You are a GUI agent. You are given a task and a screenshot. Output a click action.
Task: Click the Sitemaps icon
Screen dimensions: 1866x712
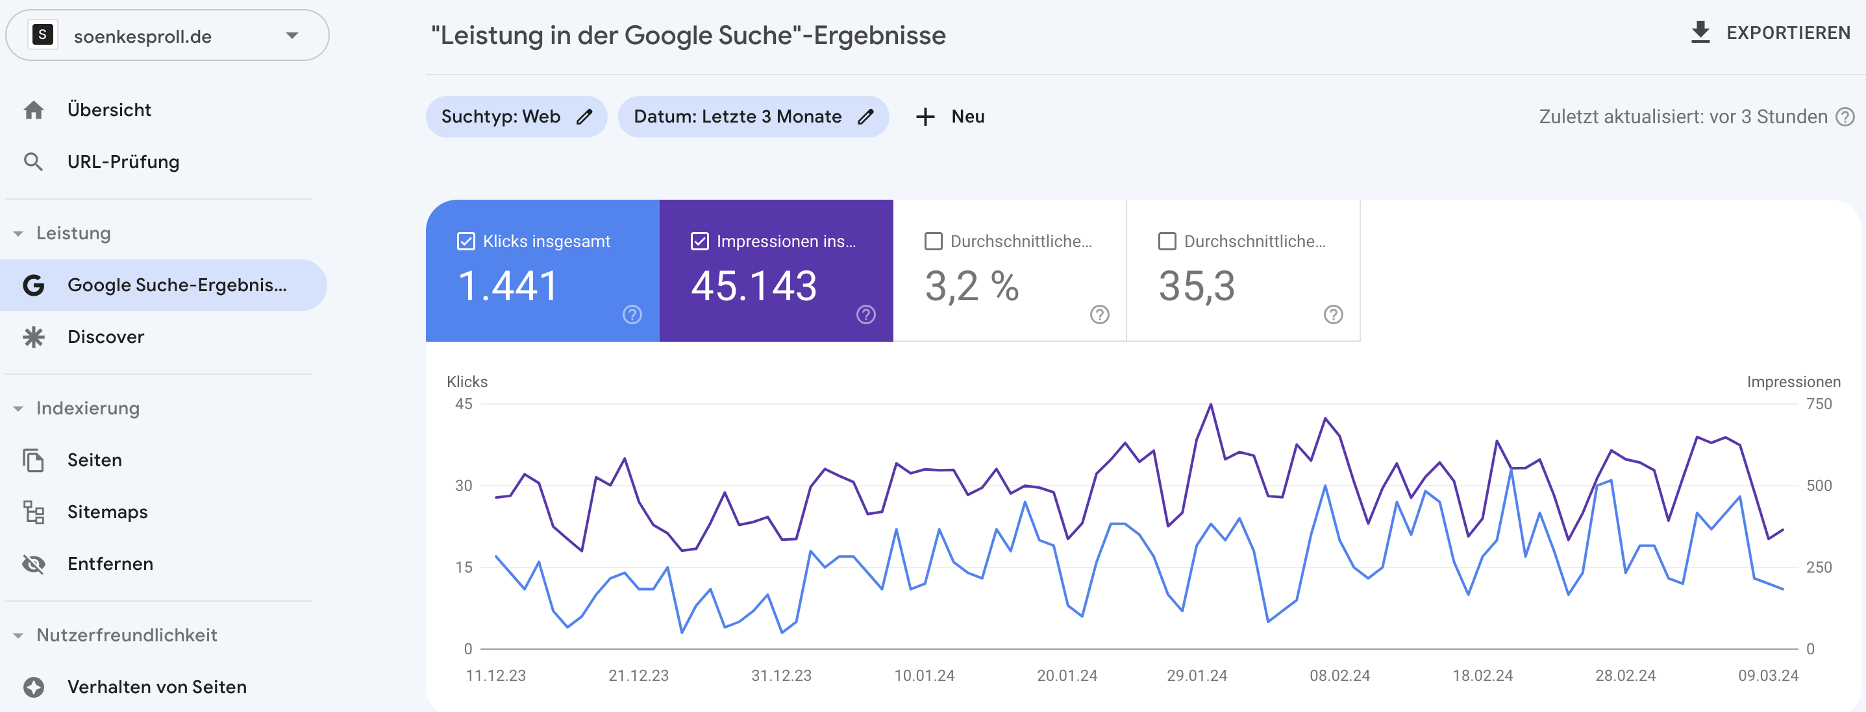[x=33, y=511]
